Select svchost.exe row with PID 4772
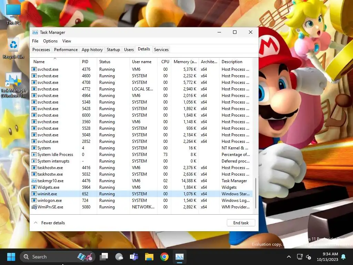The height and width of the screenshot is (265, 353). [x=142, y=89]
